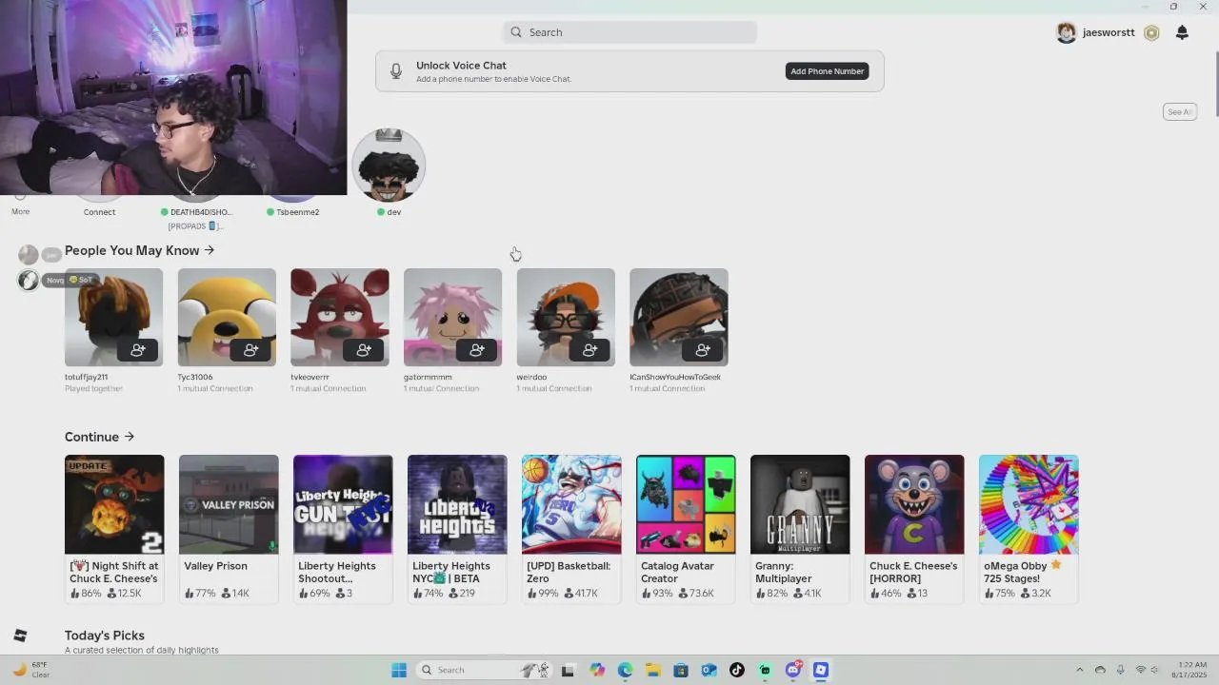The image size is (1219, 685).
Task: Add Tyc31006 as a connection
Action: [x=251, y=350]
